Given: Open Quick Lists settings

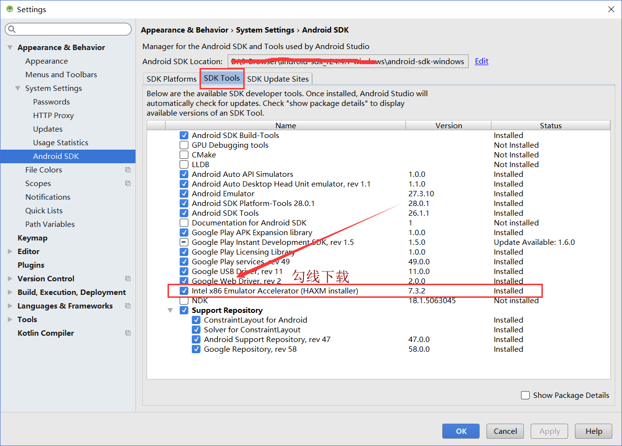Looking at the screenshot, I should (x=44, y=211).
